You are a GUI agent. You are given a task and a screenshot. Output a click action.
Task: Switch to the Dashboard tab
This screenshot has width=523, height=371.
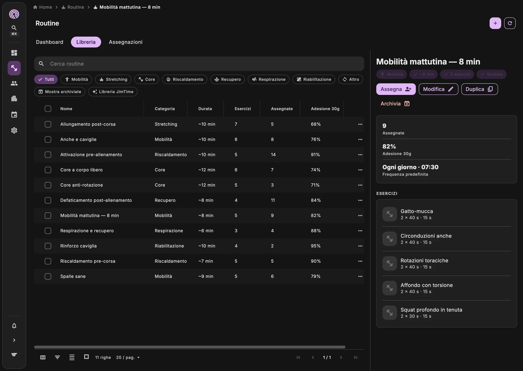pos(49,42)
